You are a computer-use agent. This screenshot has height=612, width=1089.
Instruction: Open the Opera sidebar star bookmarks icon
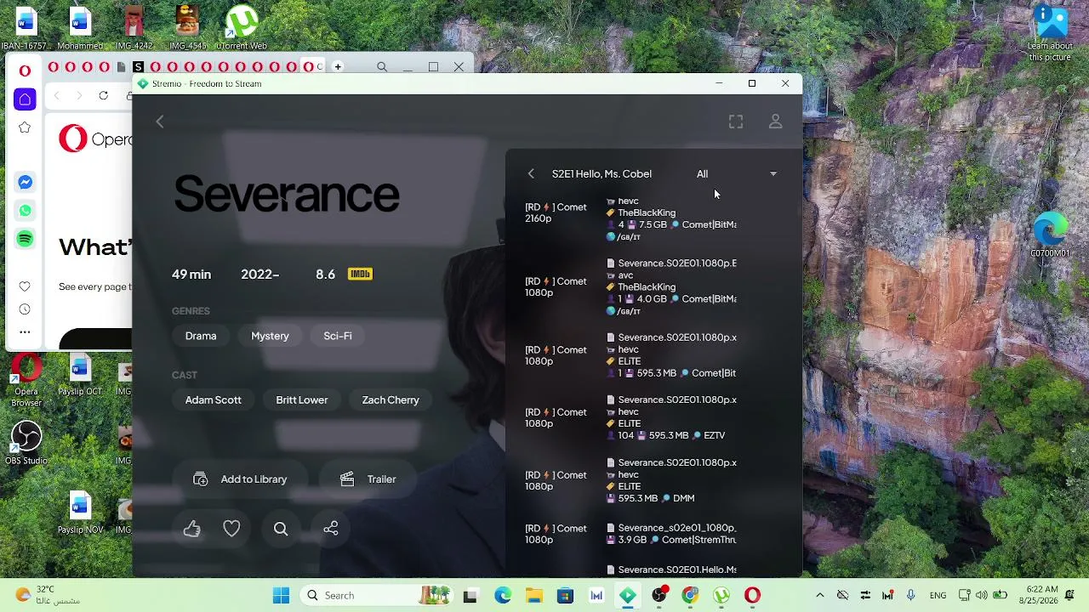25,127
